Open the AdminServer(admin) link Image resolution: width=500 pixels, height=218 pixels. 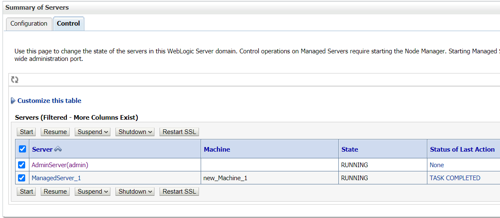(60, 165)
